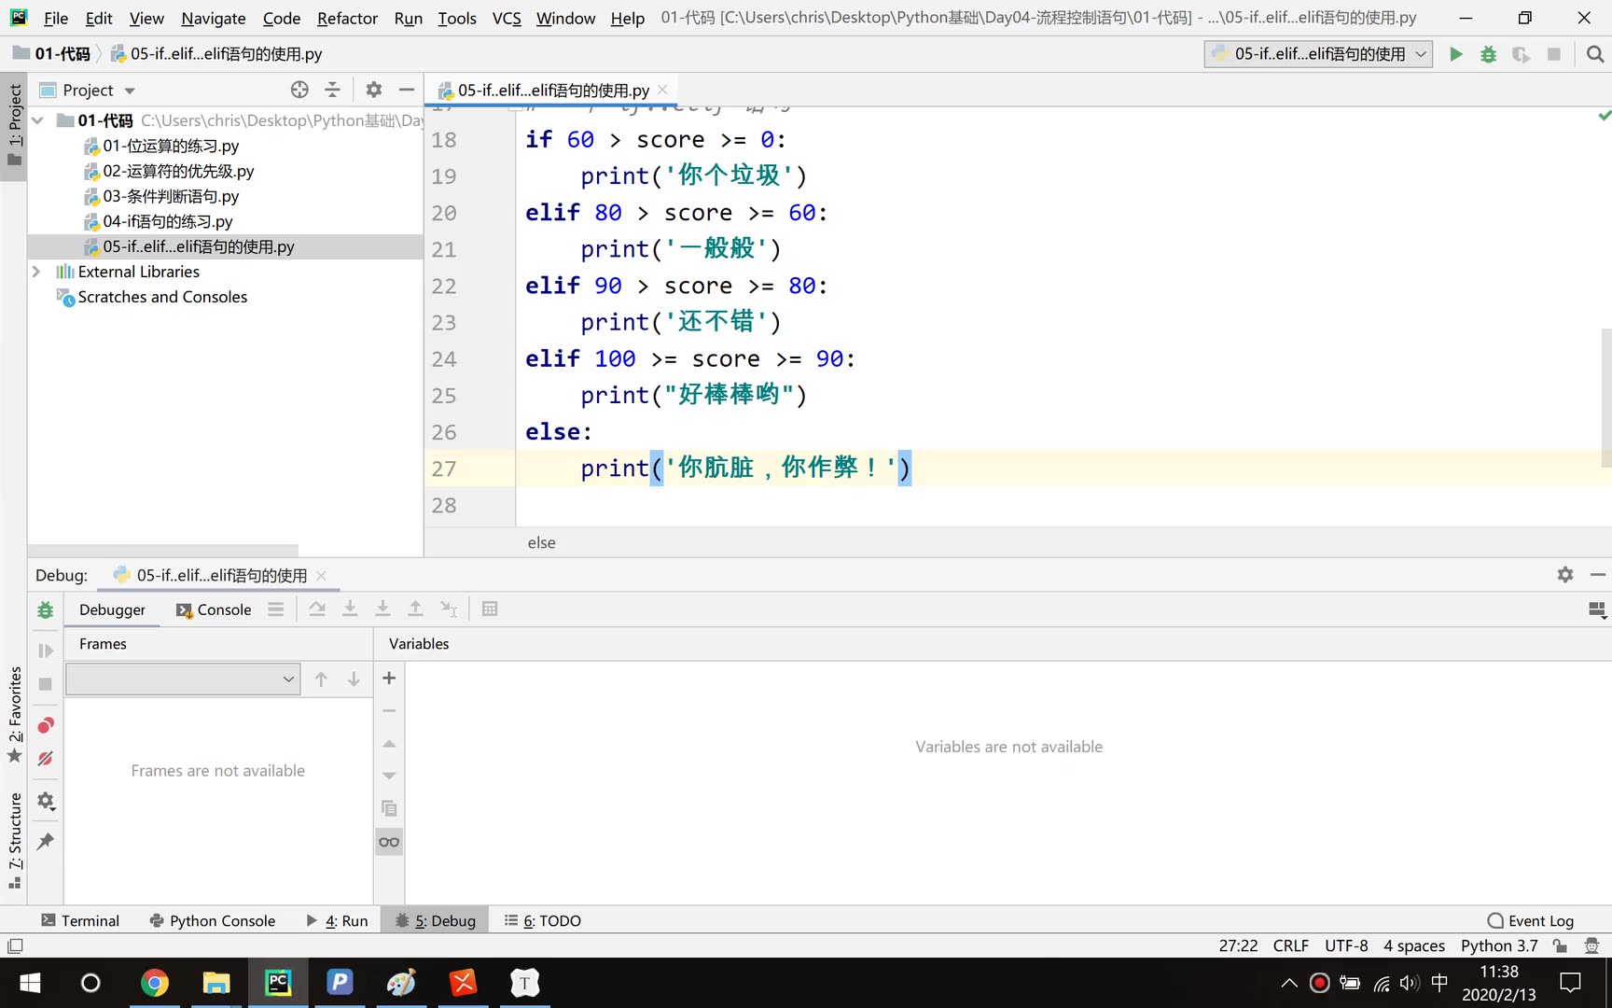Toggle the watches view glasses icon
The image size is (1612, 1008).
389,842
